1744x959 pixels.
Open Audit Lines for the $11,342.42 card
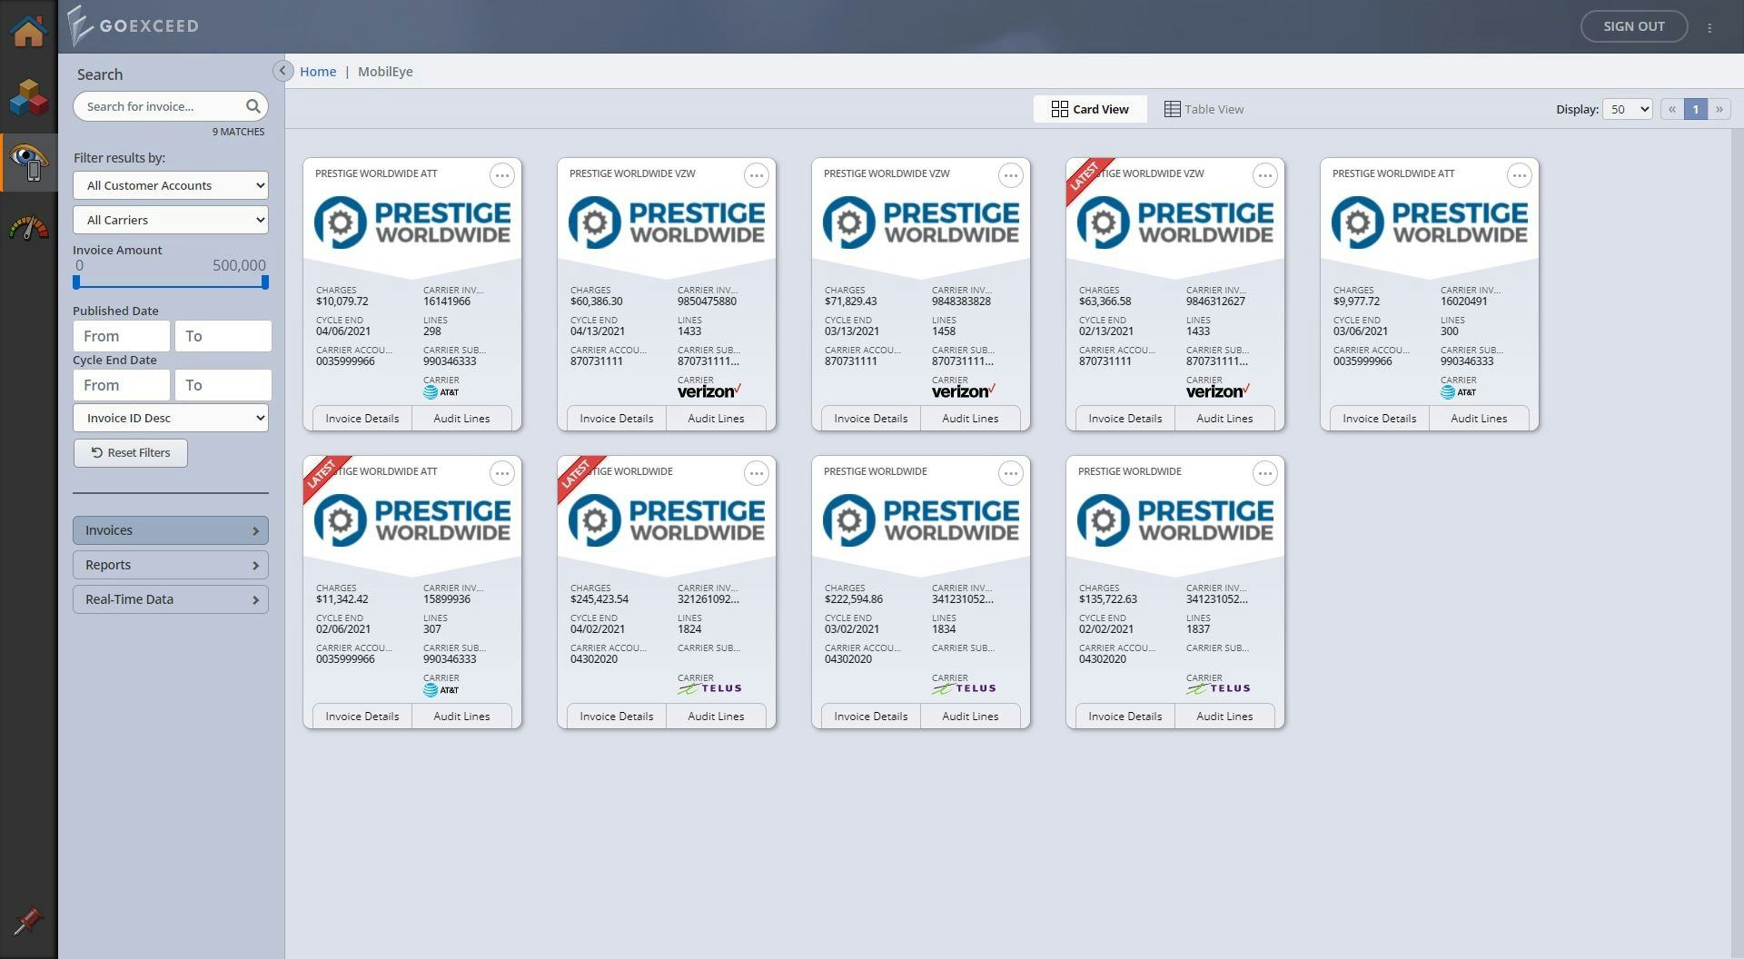coord(461,717)
